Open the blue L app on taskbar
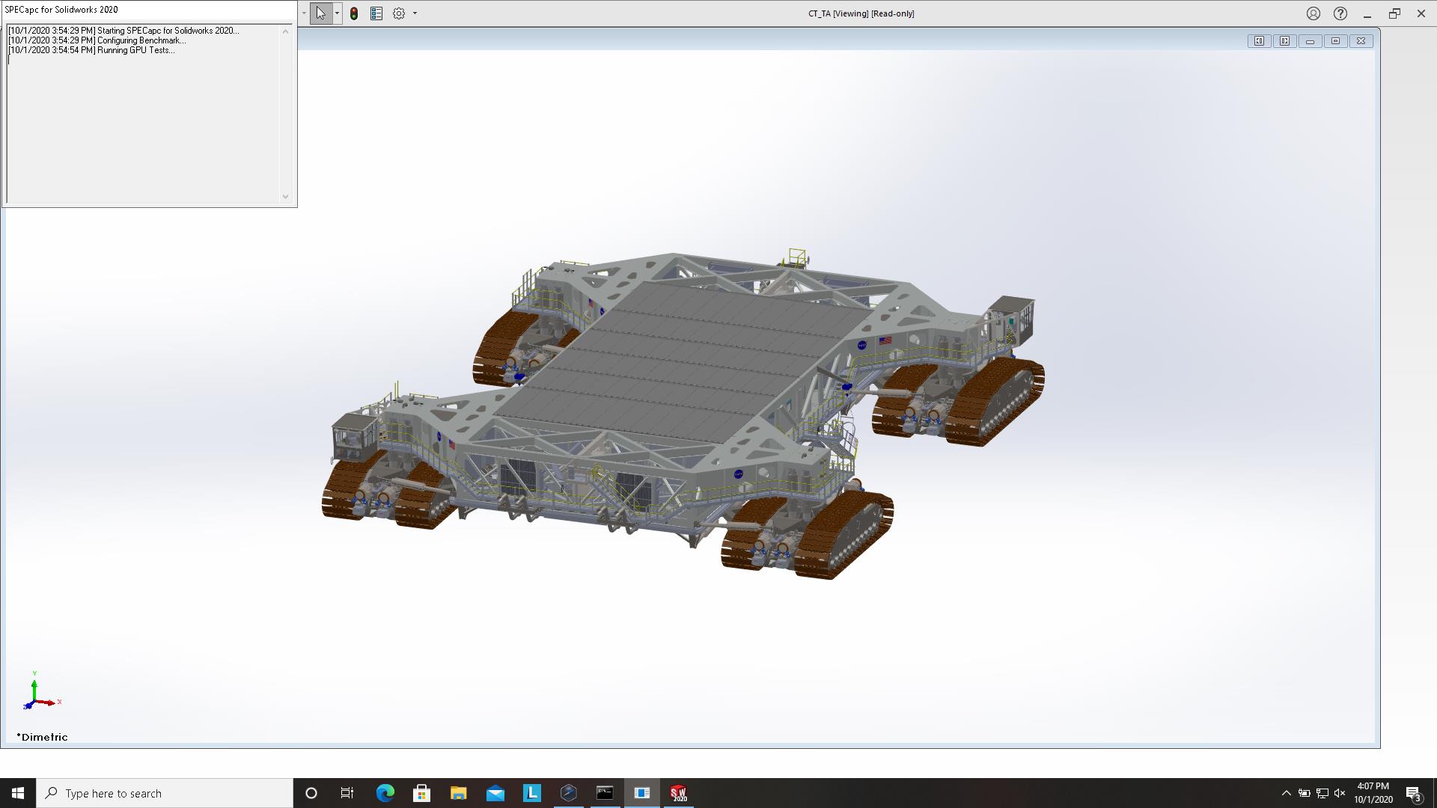Viewport: 1437px width, 808px height. pos(531,793)
